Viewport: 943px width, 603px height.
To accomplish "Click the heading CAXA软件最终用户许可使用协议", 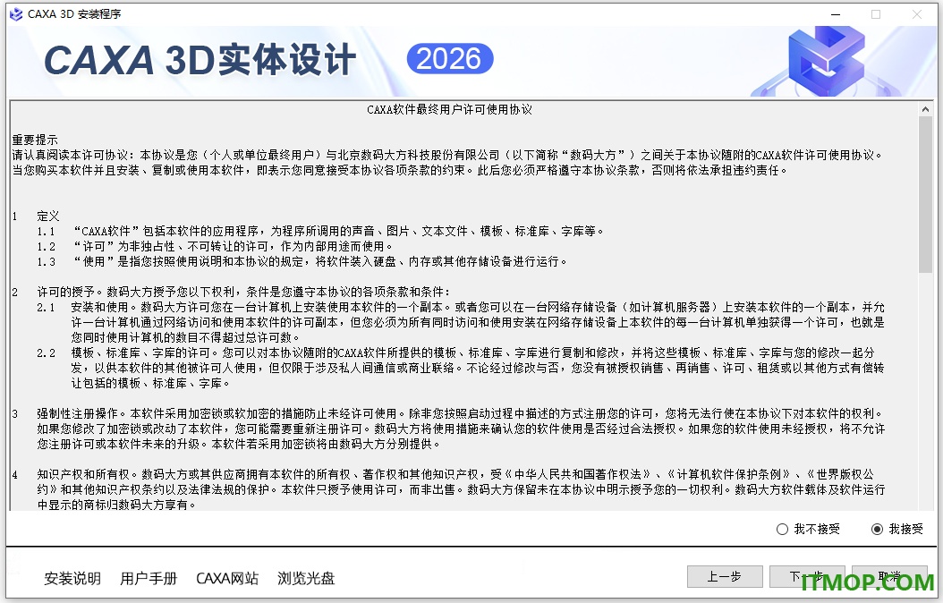I will coord(449,109).
